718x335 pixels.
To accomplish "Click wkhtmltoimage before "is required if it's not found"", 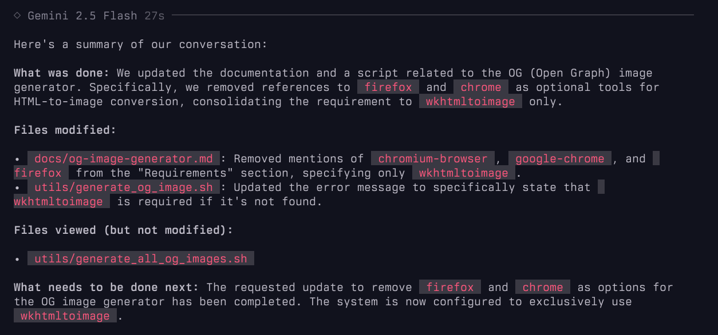I will point(58,201).
